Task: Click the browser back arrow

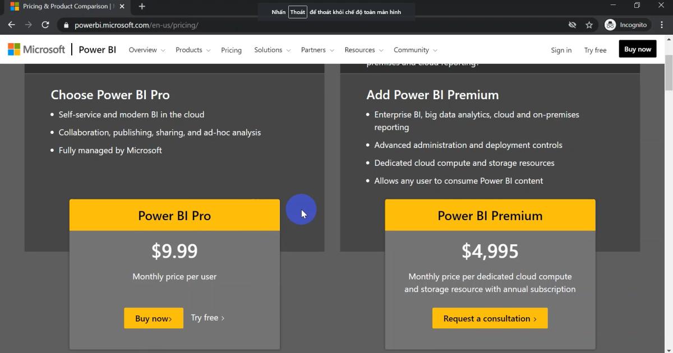Action: [x=11, y=25]
